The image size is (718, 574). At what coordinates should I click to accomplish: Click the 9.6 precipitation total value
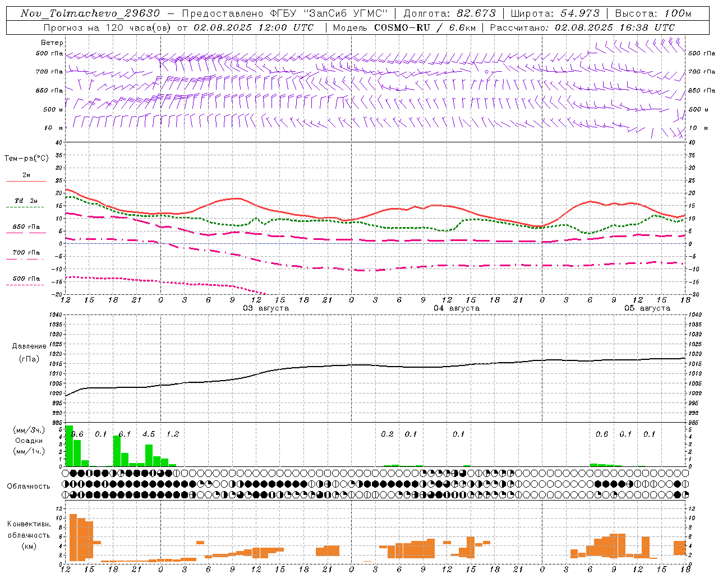coord(77,434)
